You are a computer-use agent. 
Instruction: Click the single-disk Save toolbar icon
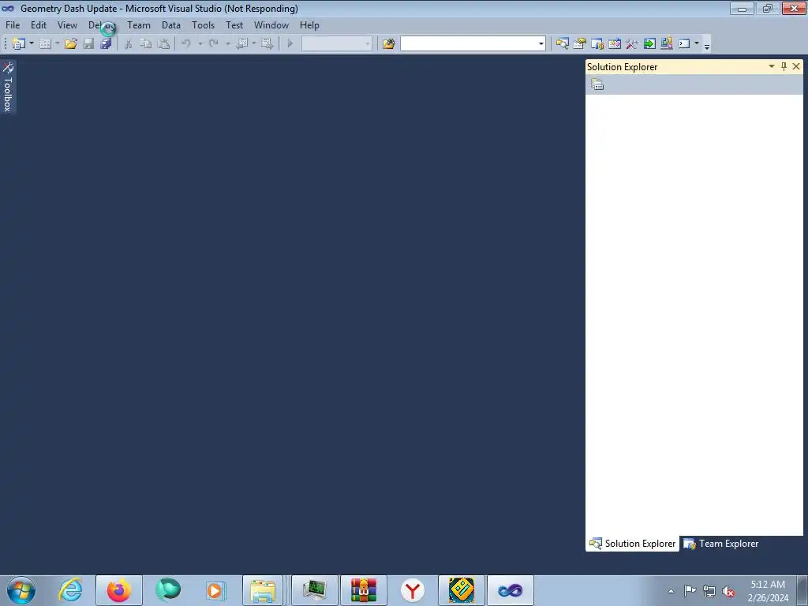[x=89, y=44]
